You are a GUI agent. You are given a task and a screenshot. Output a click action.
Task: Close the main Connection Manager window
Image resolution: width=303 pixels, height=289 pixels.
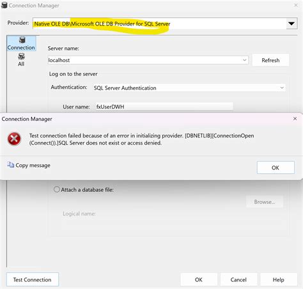click(x=296, y=5)
